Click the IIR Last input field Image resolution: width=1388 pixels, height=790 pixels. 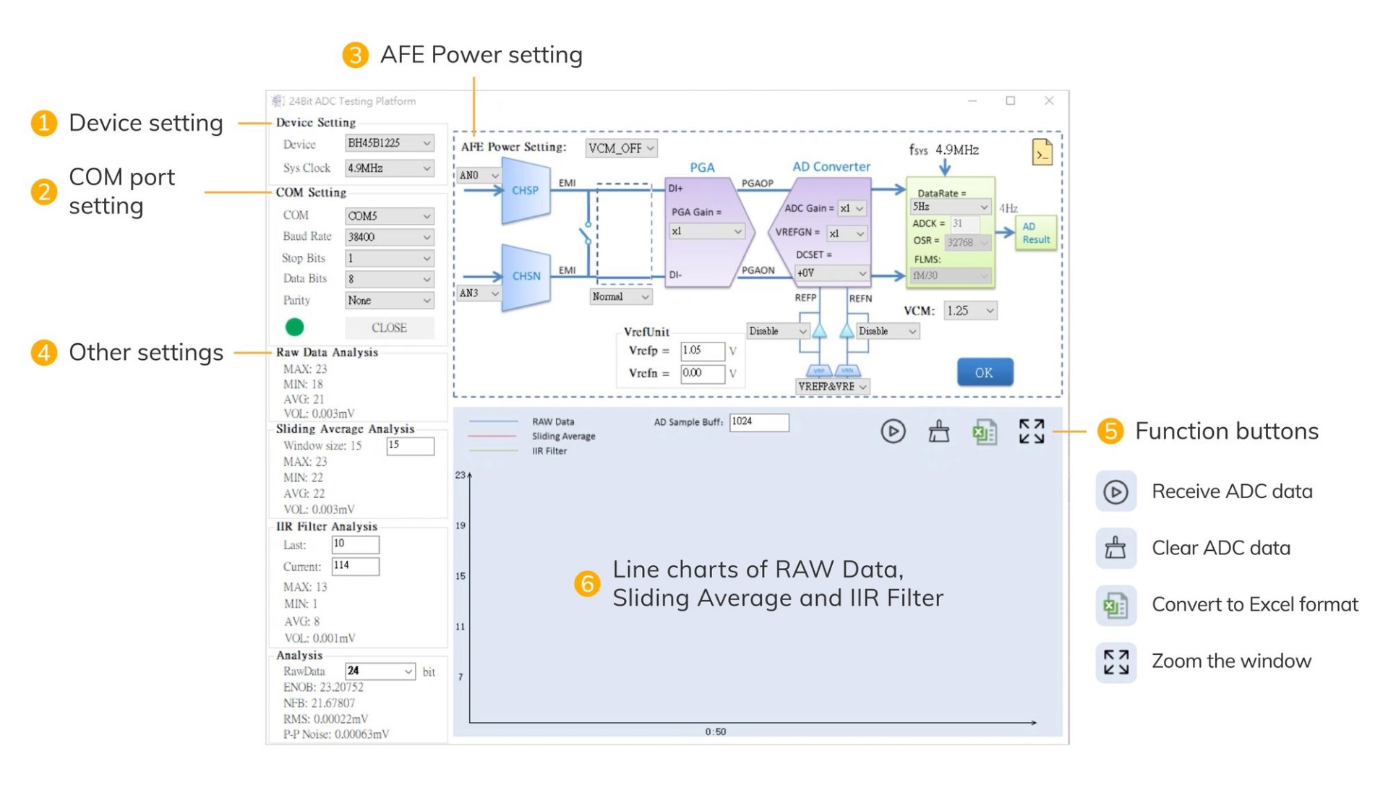click(x=355, y=544)
